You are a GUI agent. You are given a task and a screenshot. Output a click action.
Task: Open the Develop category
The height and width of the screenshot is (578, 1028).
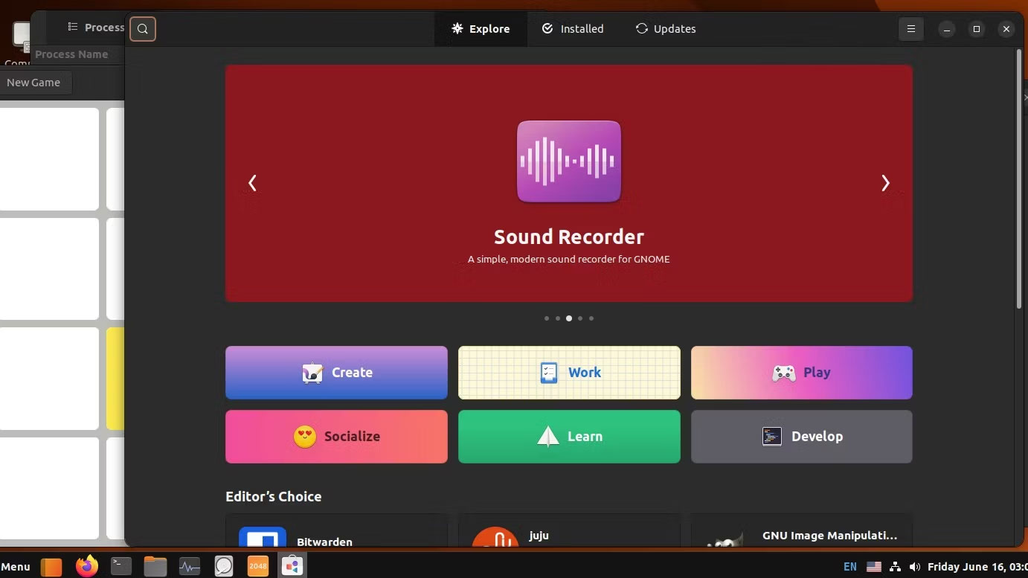click(802, 437)
